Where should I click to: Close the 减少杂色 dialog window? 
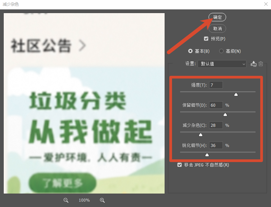click(x=266, y=4)
